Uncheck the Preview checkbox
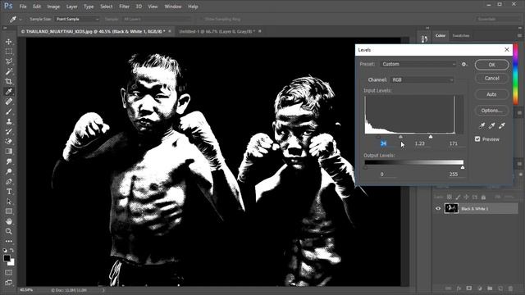This screenshot has height=295, width=525. click(477, 138)
